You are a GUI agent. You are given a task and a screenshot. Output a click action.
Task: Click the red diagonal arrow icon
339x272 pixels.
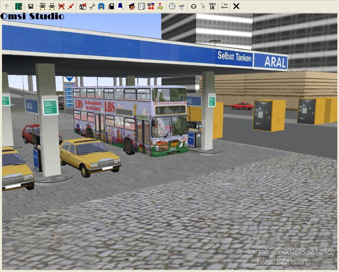(71, 6)
